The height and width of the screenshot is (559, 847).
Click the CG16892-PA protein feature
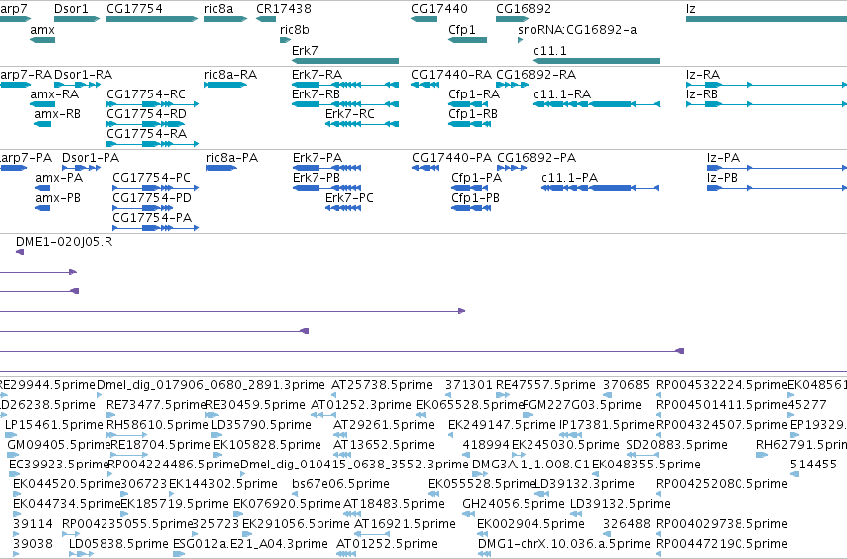(x=513, y=168)
